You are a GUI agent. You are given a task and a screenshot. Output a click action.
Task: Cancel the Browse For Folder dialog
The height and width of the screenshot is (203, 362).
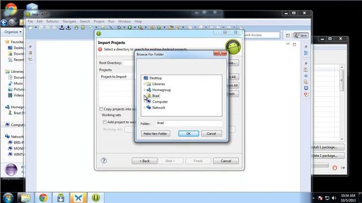pyautogui.click(x=212, y=134)
